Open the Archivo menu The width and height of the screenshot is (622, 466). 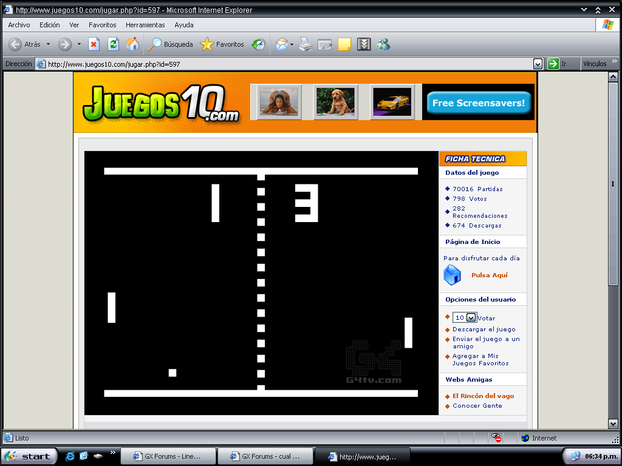coord(19,25)
